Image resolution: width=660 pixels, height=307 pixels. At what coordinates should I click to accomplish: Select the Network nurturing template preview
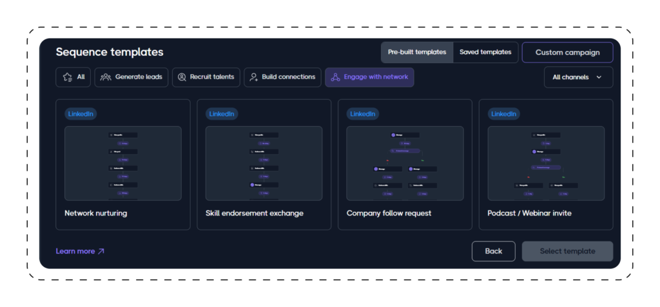coord(123,163)
